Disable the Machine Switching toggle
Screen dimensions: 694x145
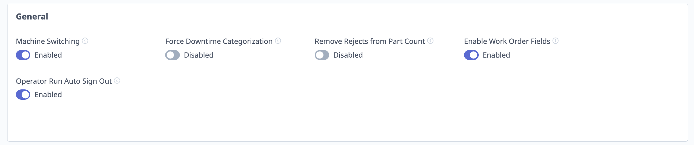[x=23, y=55]
